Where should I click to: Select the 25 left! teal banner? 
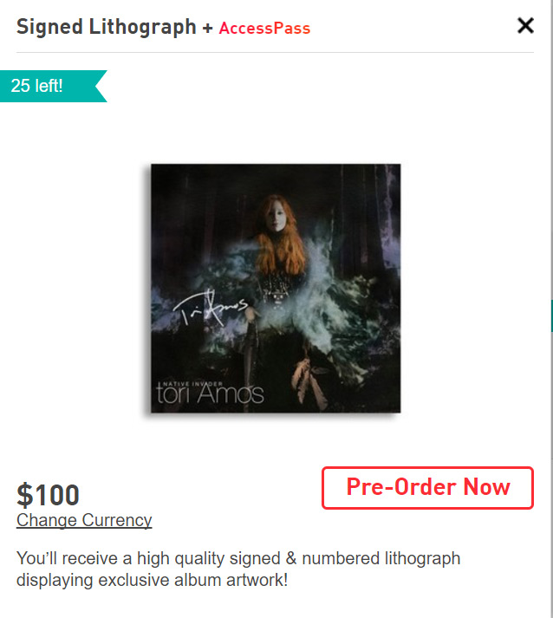click(x=53, y=86)
